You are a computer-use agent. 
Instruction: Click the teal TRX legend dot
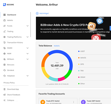tap(79, 71)
